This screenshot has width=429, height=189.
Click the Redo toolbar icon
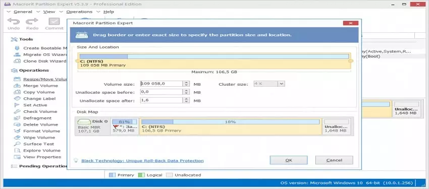click(32, 21)
